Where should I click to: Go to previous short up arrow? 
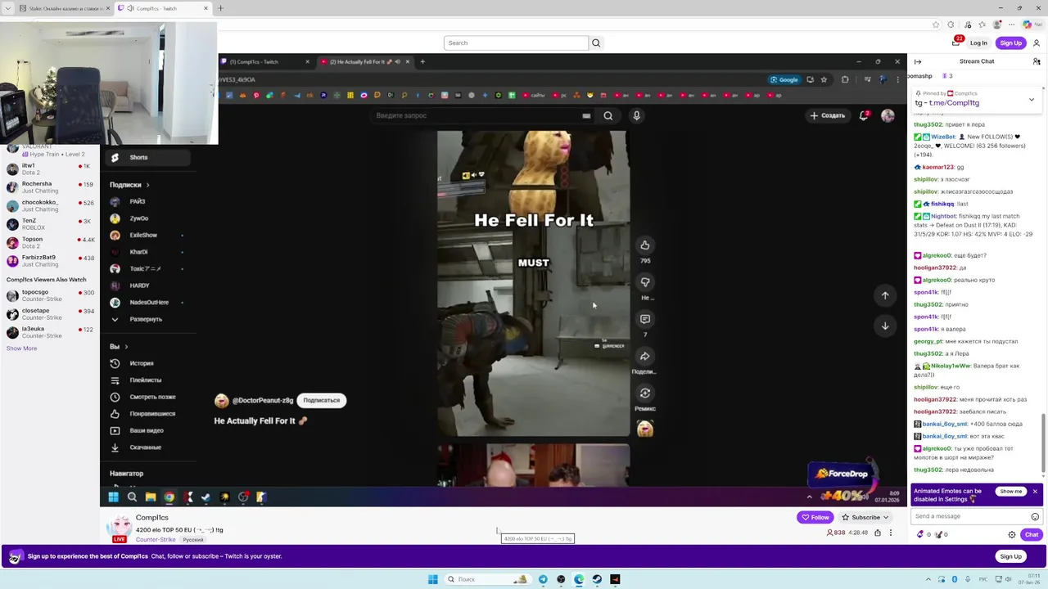coord(885,295)
